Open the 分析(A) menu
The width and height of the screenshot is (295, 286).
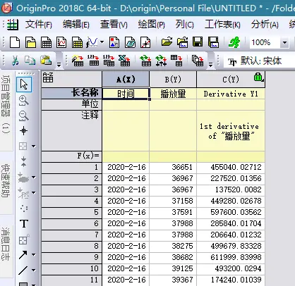(265, 24)
